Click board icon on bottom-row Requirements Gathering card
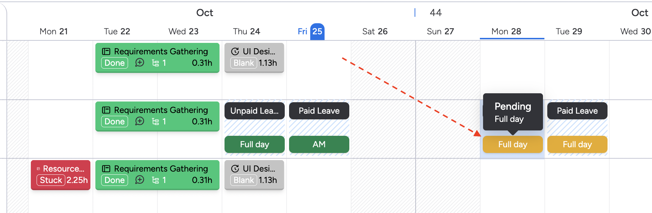Screen dimensions: 652x213 coord(106,169)
